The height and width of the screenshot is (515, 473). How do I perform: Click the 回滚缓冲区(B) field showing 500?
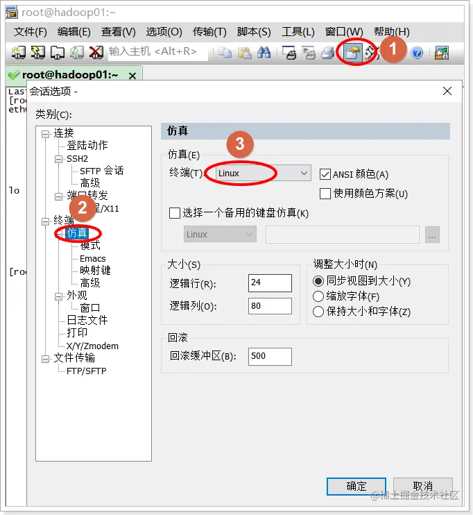(270, 356)
